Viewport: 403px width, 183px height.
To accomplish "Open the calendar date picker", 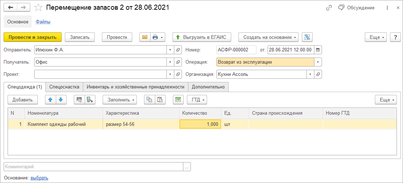I will 318,50.
